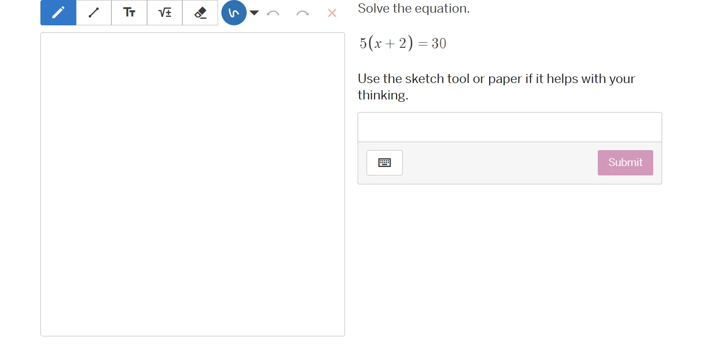Viewport: 727px width, 349px height.
Task: Select the pencil freehand draw tool
Action: pos(58,13)
